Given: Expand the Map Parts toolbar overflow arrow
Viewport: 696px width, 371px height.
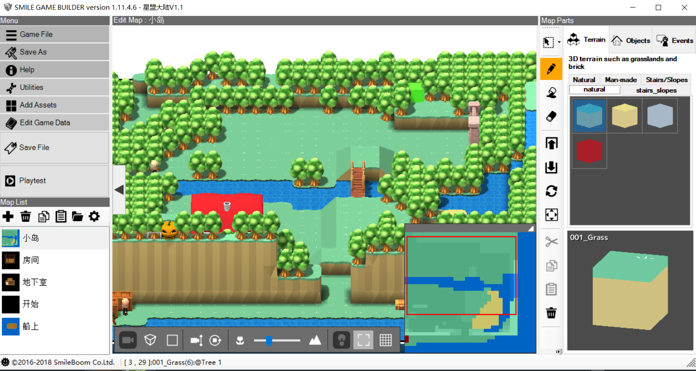Looking at the screenshot, I should pos(559,352).
